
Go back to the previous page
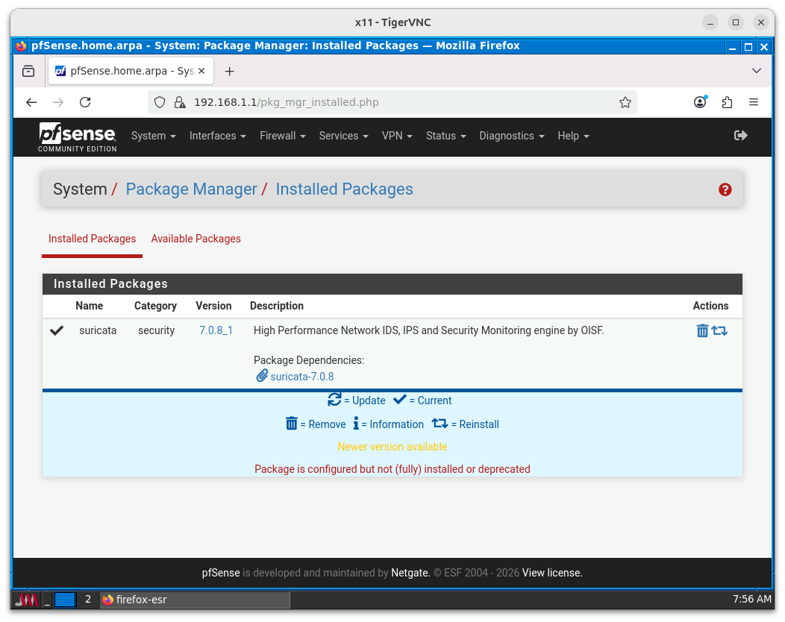click(x=31, y=103)
